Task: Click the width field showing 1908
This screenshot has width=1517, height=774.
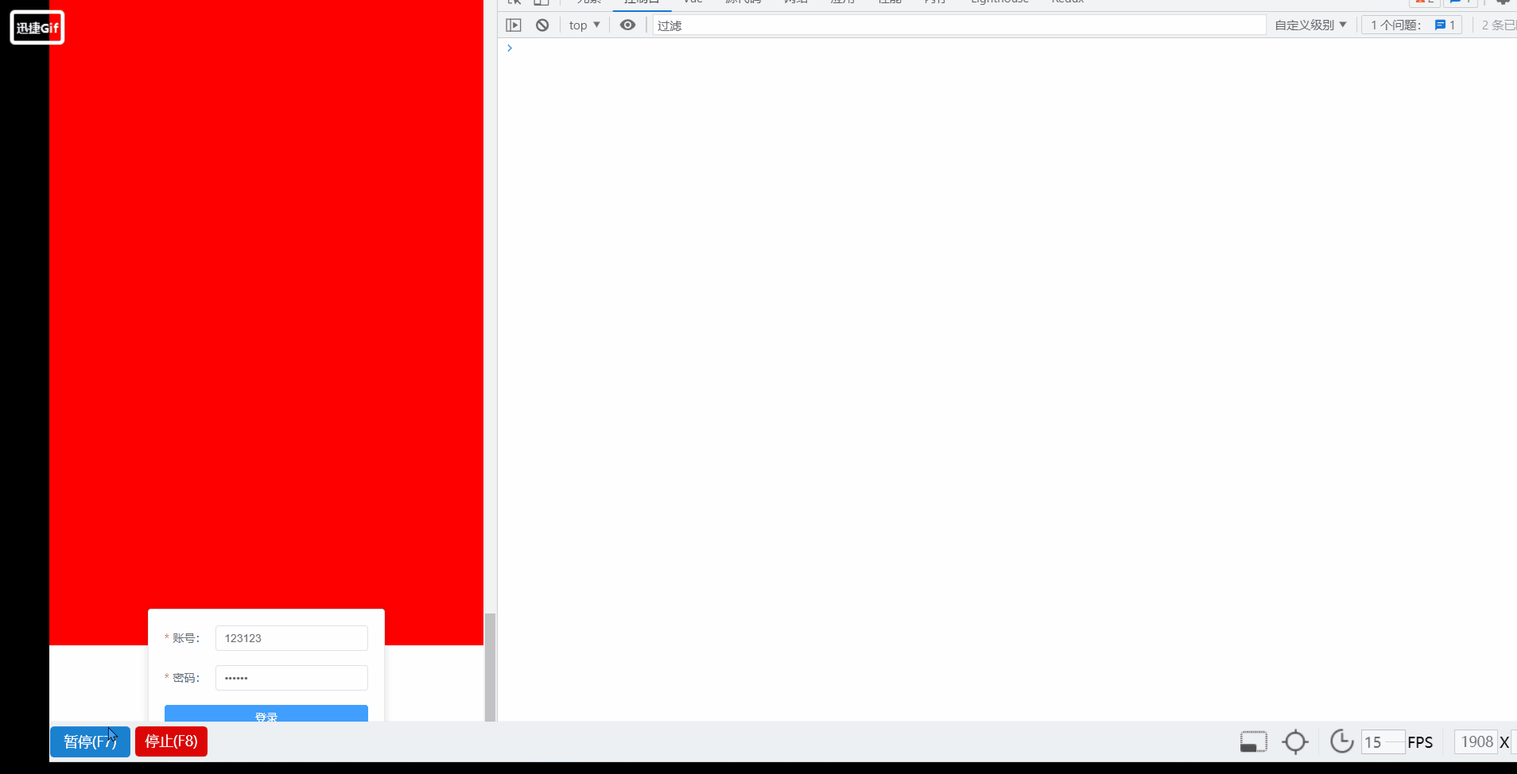Action: point(1476,742)
